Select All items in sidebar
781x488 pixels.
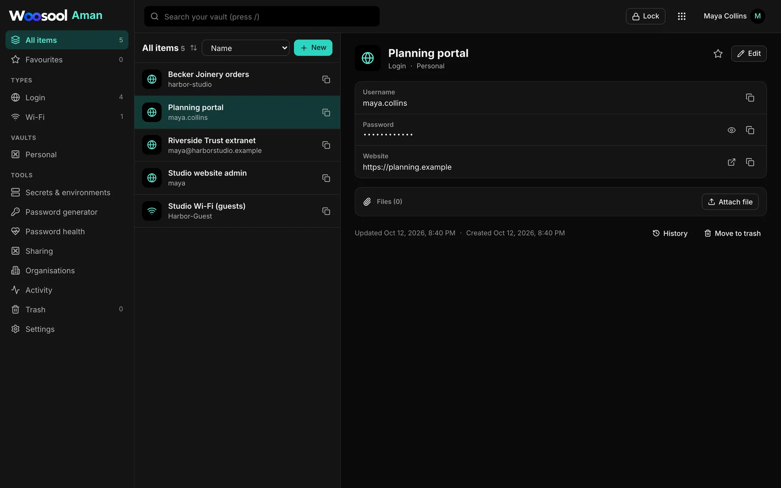pos(67,40)
